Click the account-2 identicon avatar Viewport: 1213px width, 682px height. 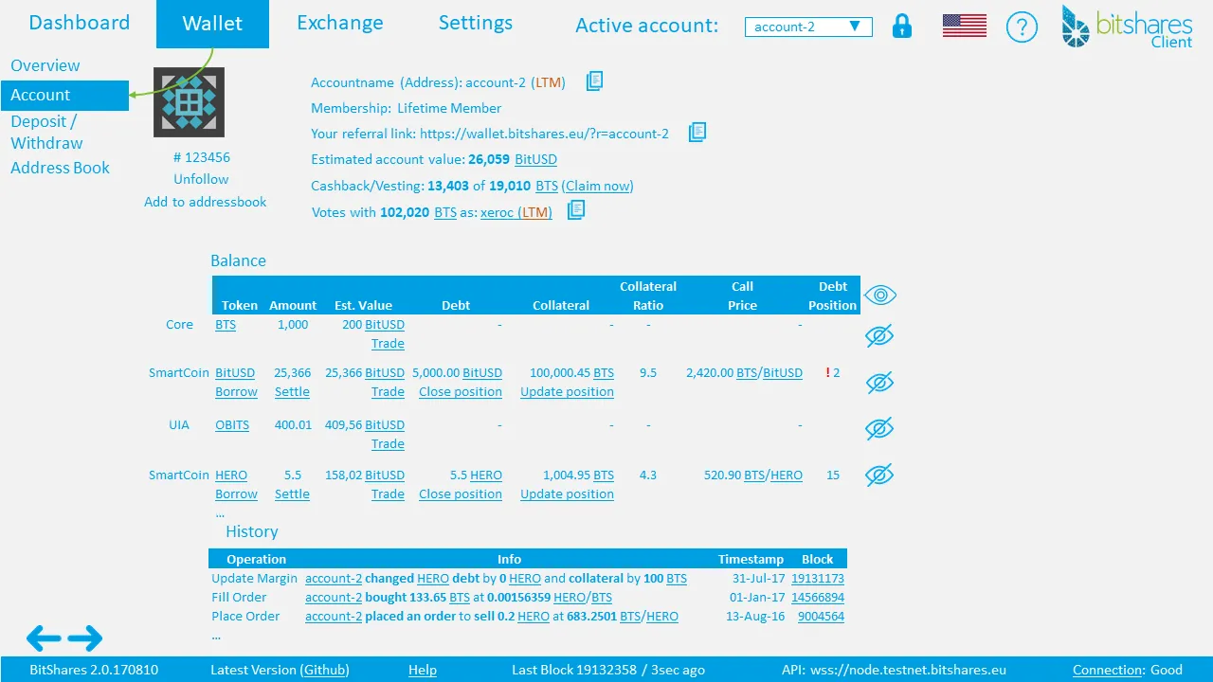click(190, 102)
